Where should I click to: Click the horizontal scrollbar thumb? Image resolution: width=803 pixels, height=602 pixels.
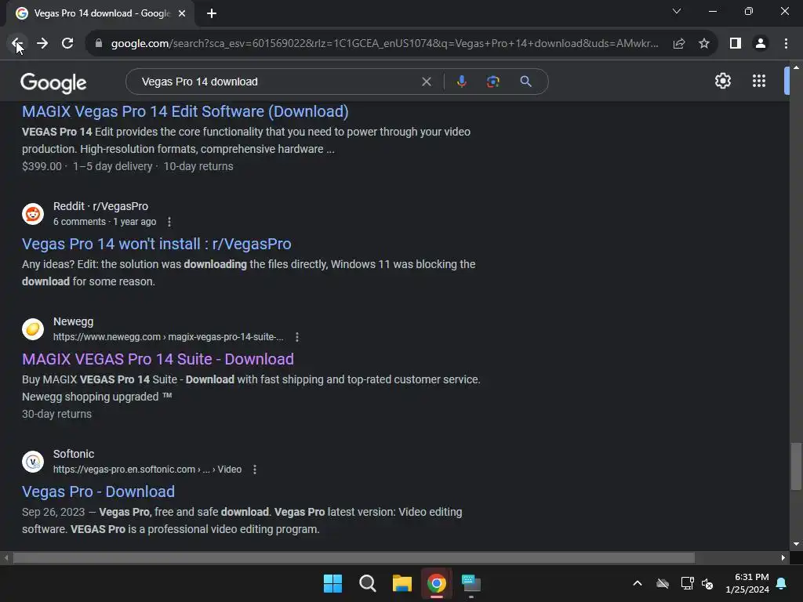point(354,557)
